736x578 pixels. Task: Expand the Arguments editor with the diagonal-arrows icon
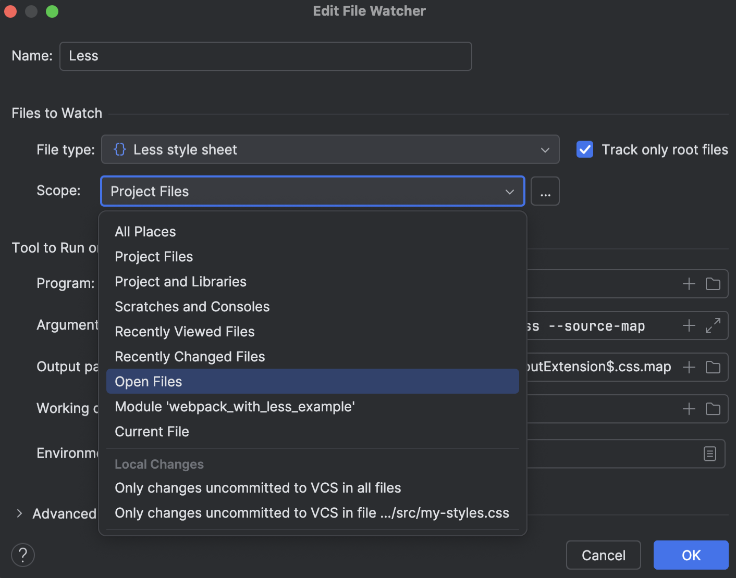(713, 325)
